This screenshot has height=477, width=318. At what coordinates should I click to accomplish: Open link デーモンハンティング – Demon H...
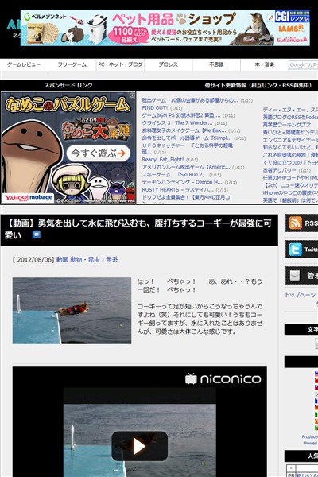tap(182, 182)
